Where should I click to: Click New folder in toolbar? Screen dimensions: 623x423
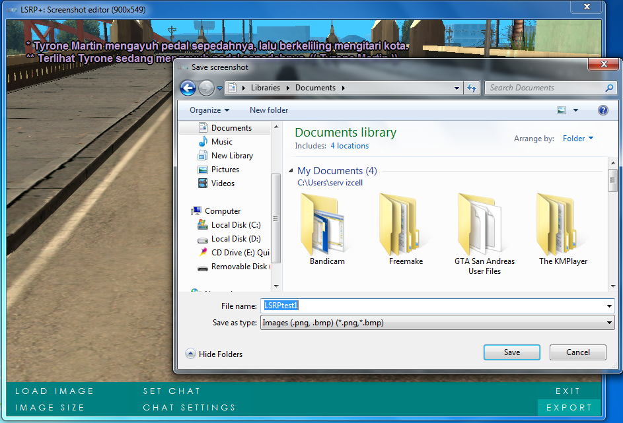[x=269, y=110]
